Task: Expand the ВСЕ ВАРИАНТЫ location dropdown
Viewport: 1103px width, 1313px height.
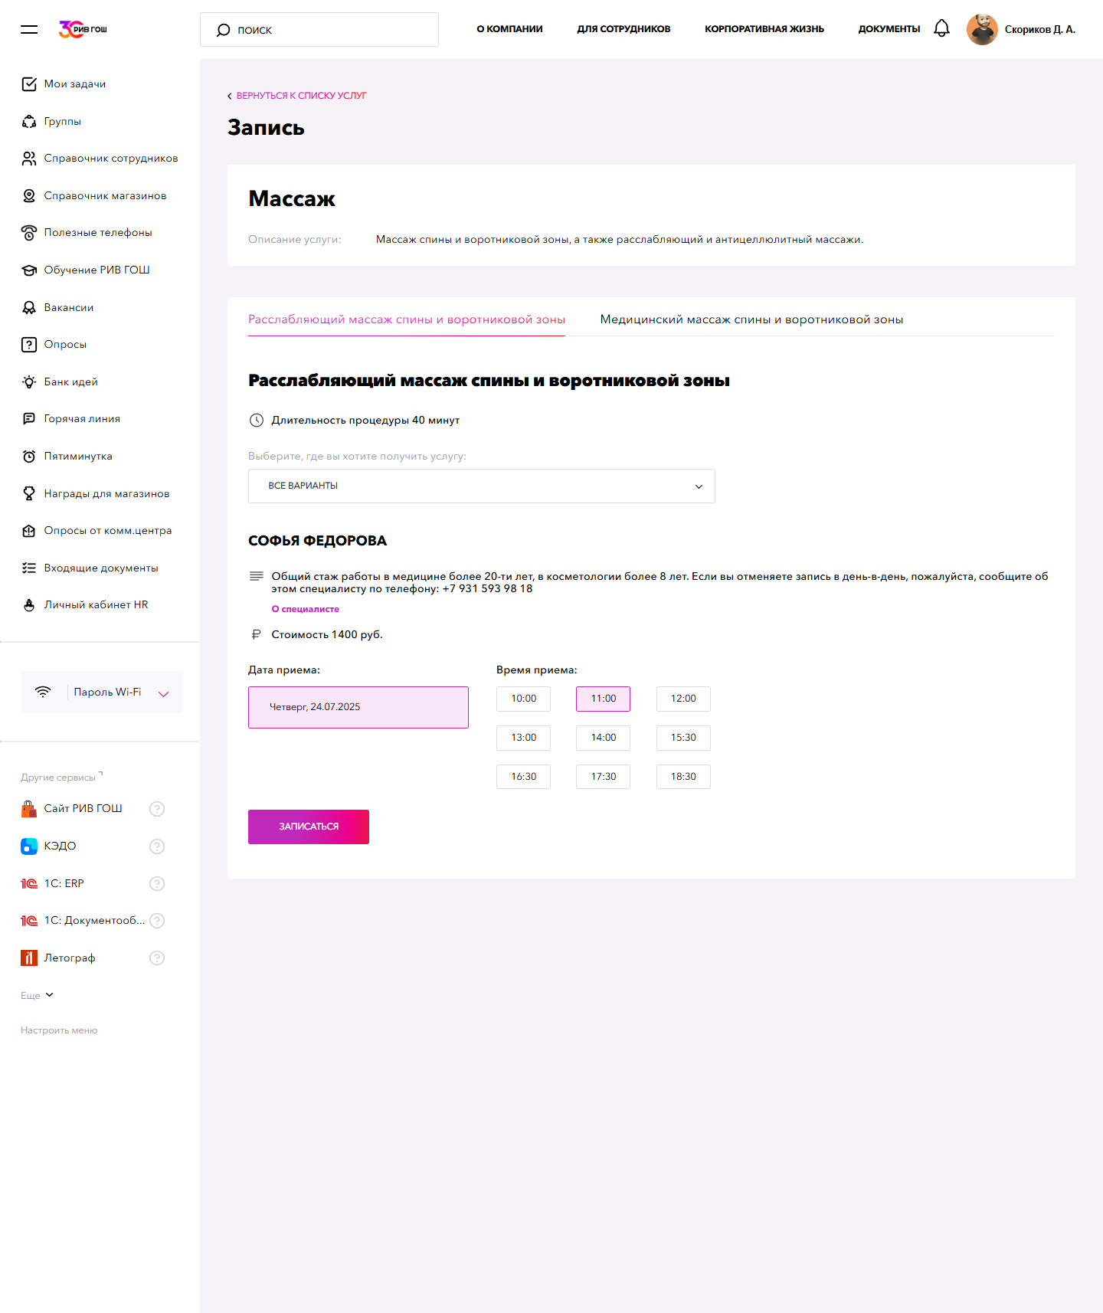Action: pos(482,486)
